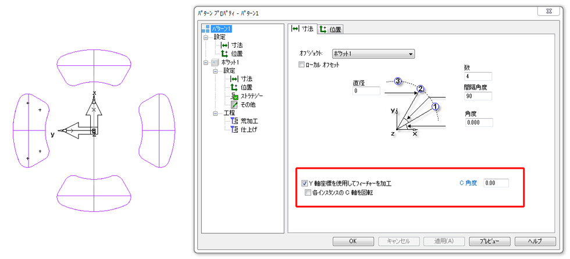This screenshot has width=570, height=259.
Task: Click the OK button
Action: tap(353, 241)
